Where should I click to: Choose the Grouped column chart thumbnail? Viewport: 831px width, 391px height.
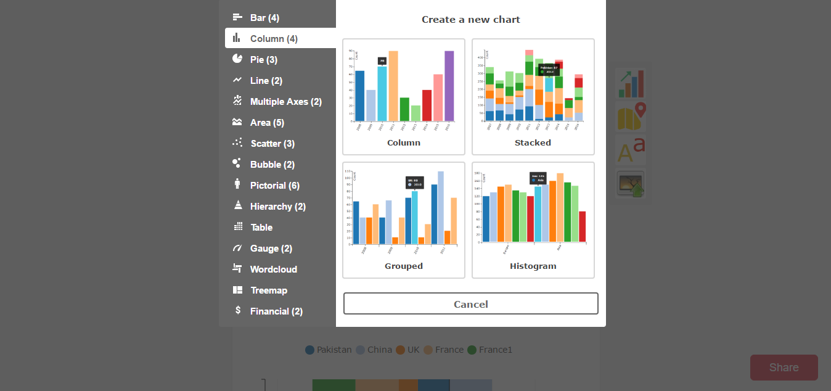pos(404,220)
